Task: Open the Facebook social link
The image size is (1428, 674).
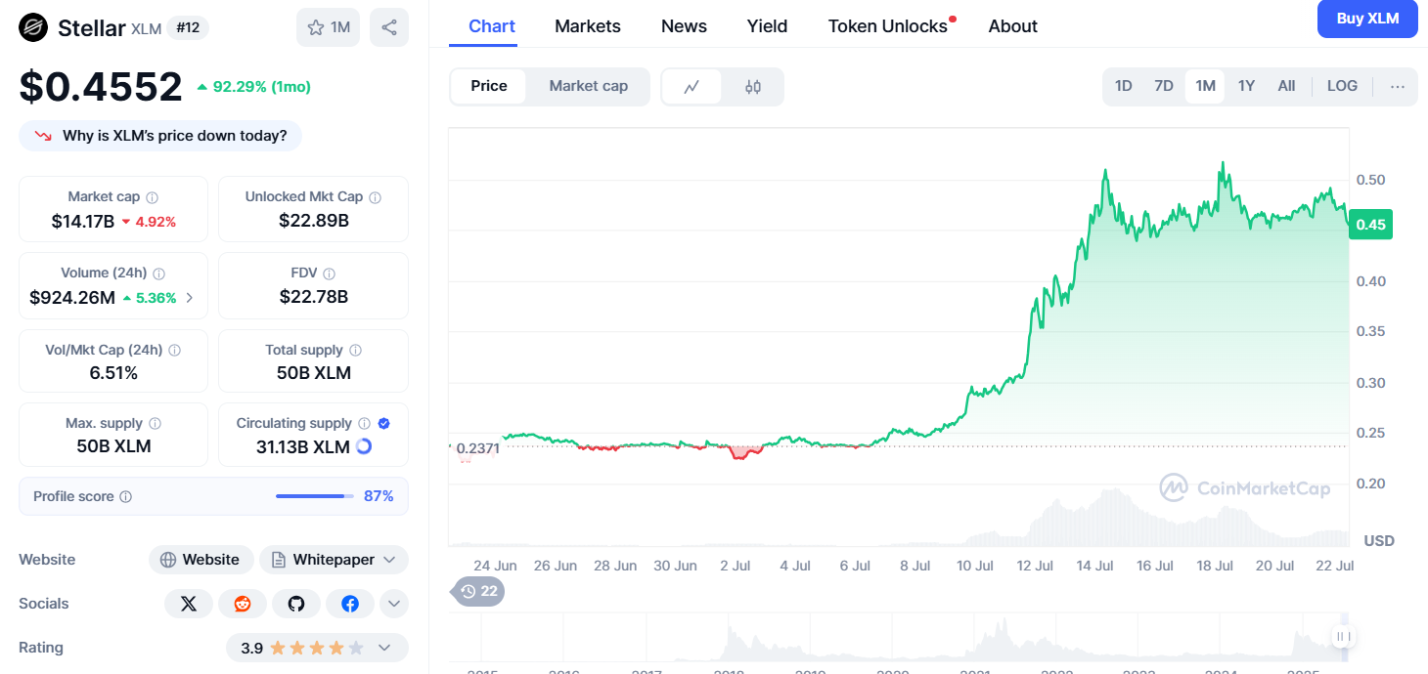Action: (350, 604)
